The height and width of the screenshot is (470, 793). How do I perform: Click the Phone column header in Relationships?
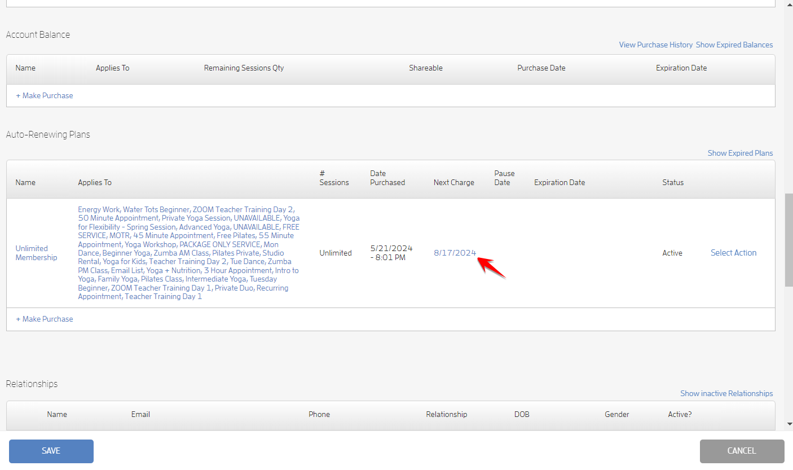coord(319,414)
